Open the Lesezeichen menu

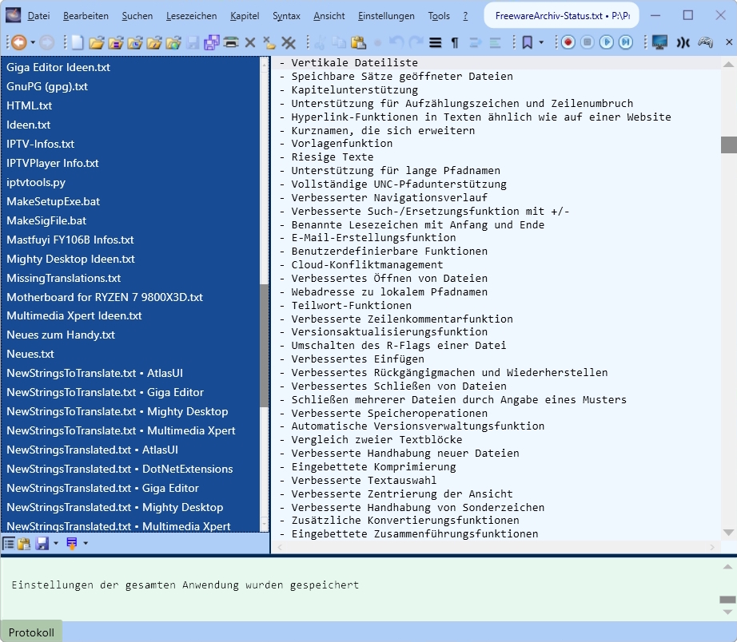click(189, 16)
